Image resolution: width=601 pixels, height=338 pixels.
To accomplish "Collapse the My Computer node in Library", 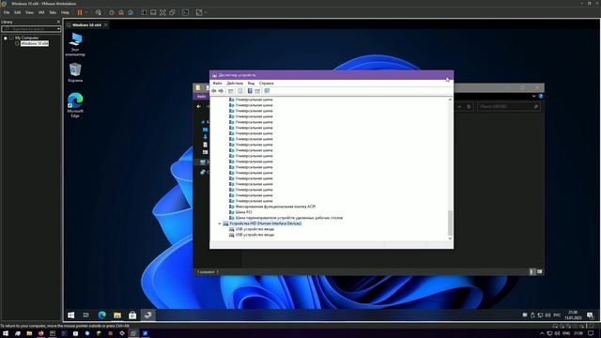I will (6, 38).
